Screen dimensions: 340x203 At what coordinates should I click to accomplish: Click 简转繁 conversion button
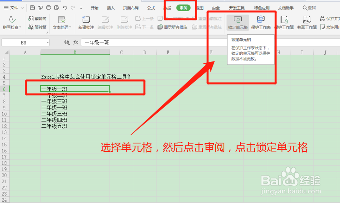37,27
